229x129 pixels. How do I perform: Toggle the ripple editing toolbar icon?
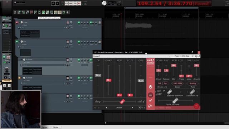[52, 12]
